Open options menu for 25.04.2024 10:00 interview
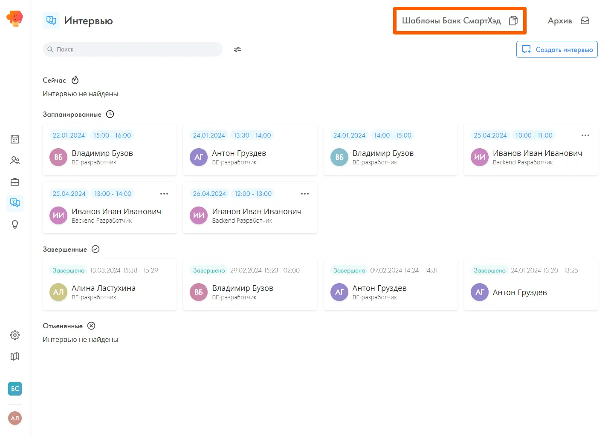Screen dimensions: 614x436 (x=585, y=135)
